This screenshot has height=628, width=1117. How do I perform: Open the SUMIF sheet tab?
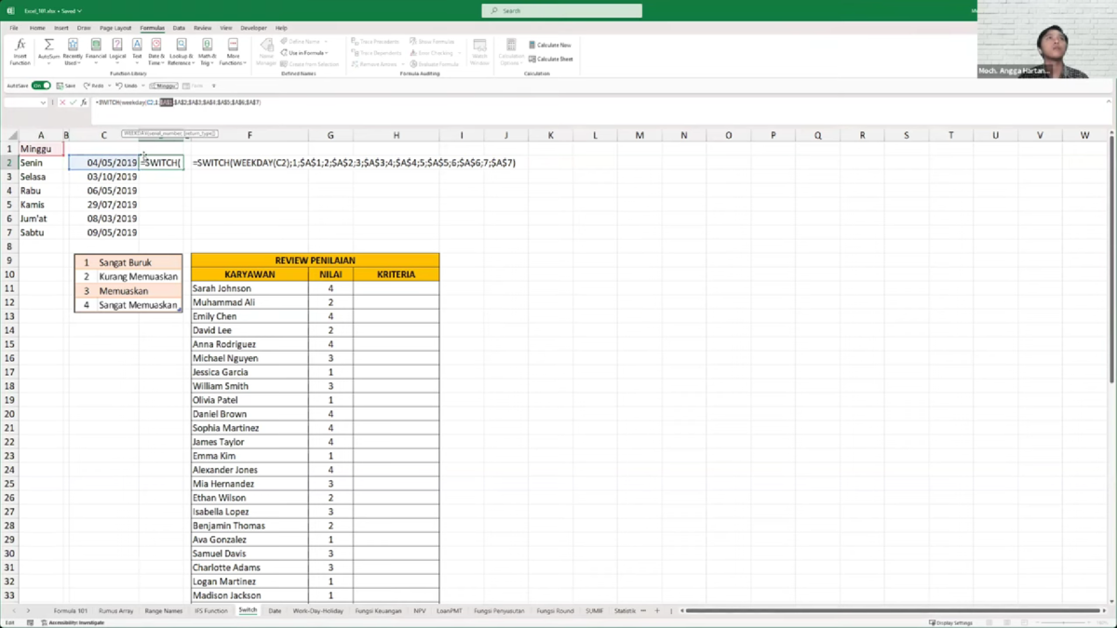[594, 611]
